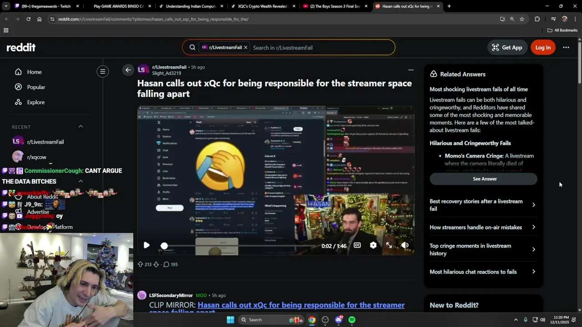The image size is (582, 327).
Task: Click the taskbar Search box
Action: [x=272, y=320]
